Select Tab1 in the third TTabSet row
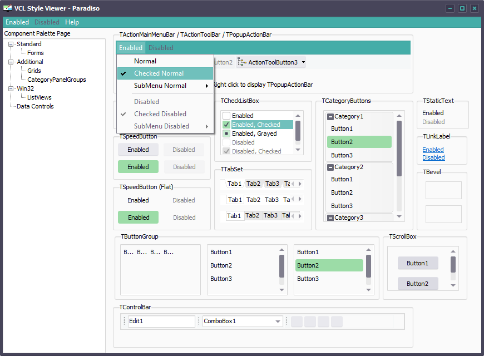The image size is (484, 356). click(x=234, y=216)
